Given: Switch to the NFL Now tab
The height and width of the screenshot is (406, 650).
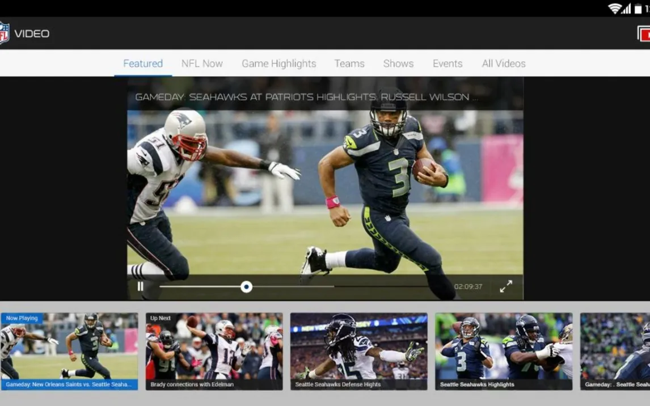Looking at the screenshot, I should [202, 64].
